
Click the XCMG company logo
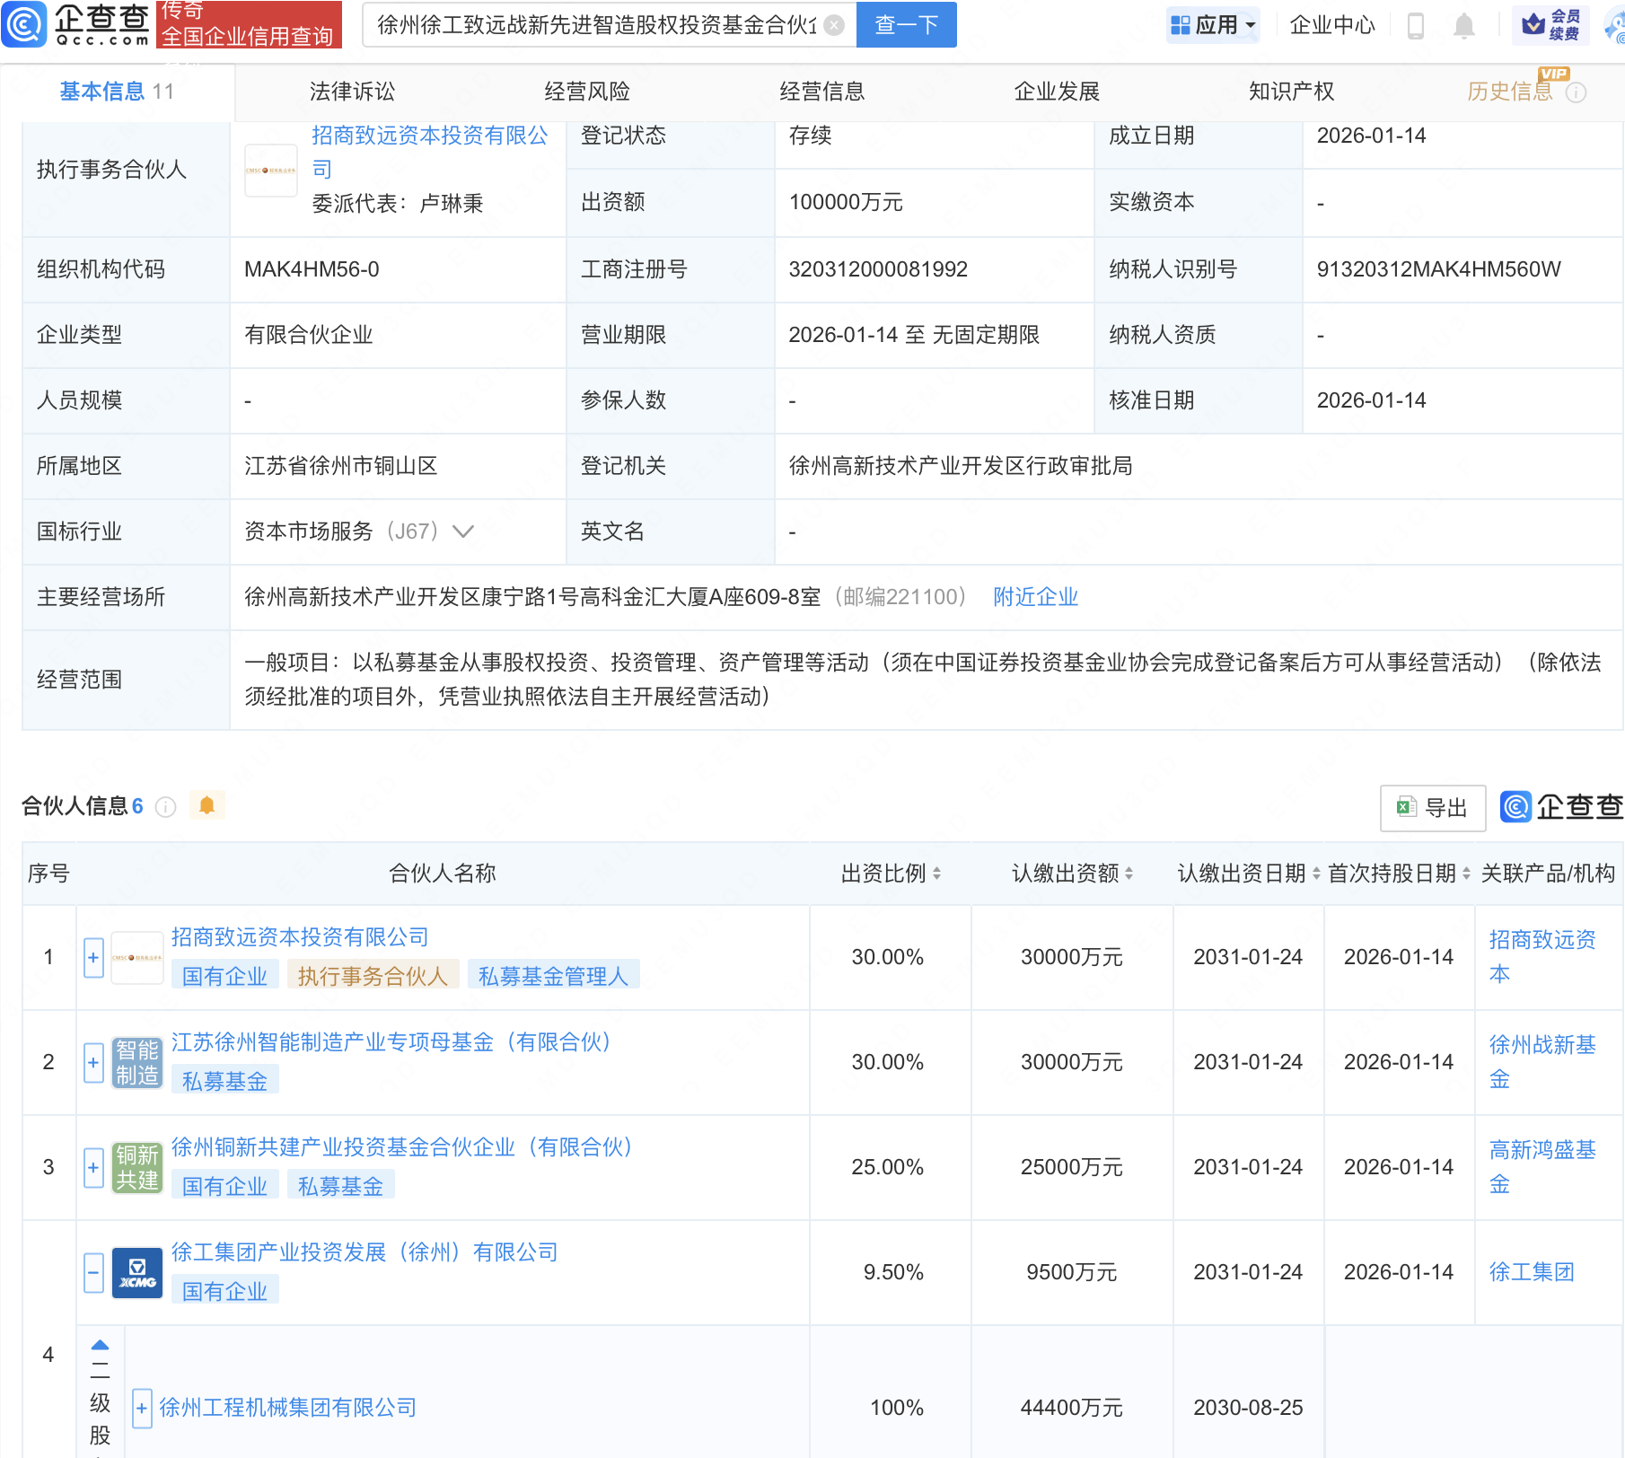pos(137,1272)
